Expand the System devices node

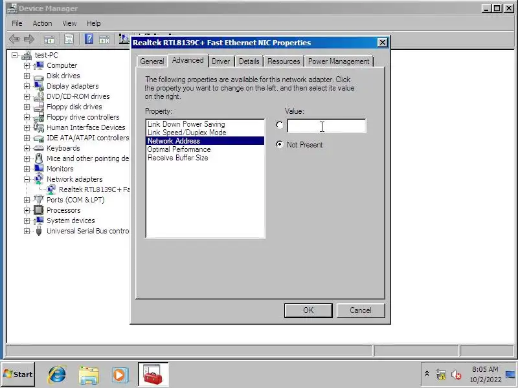(x=27, y=221)
